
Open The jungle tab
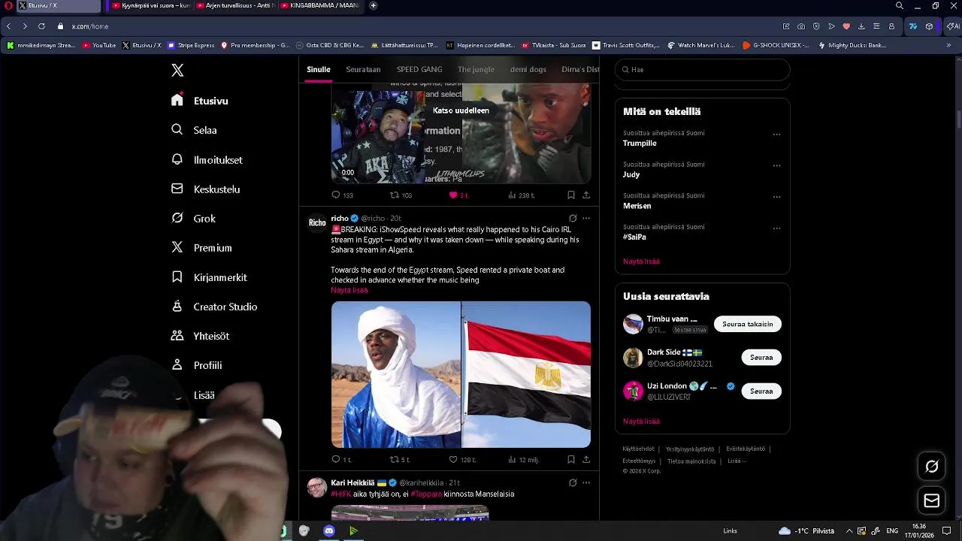click(x=476, y=69)
